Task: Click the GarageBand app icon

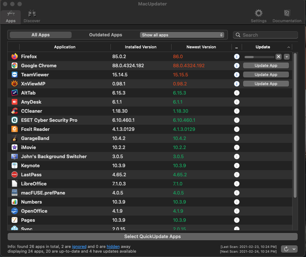Action: (x=15, y=138)
